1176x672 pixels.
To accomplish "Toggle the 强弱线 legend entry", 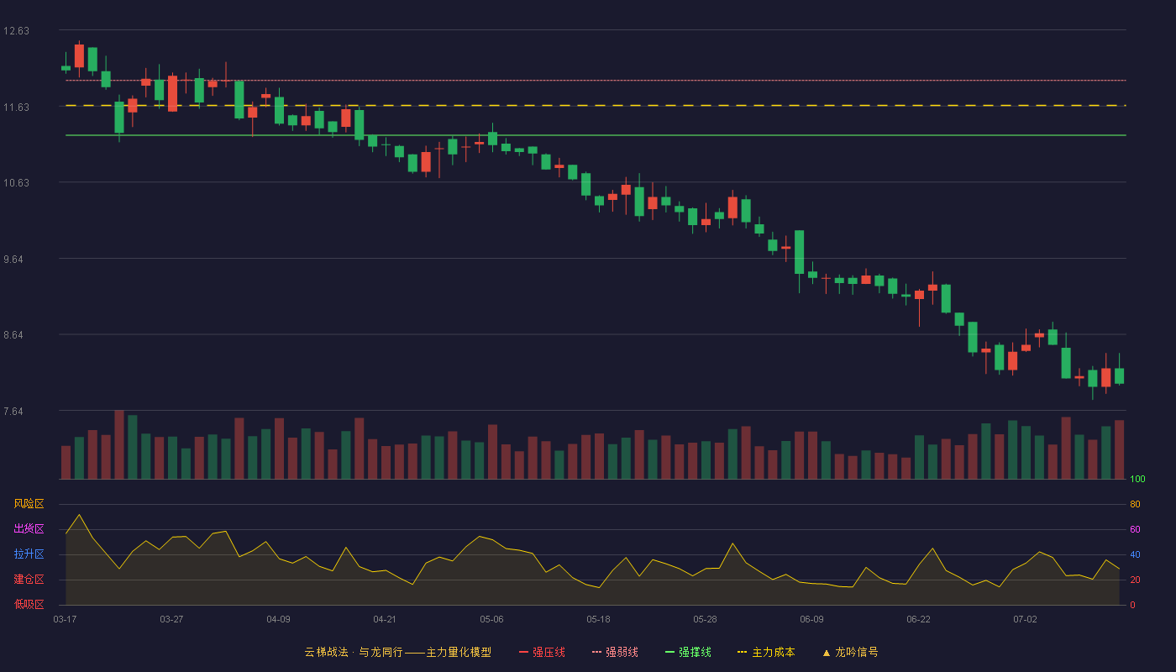I will tap(615, 652).
